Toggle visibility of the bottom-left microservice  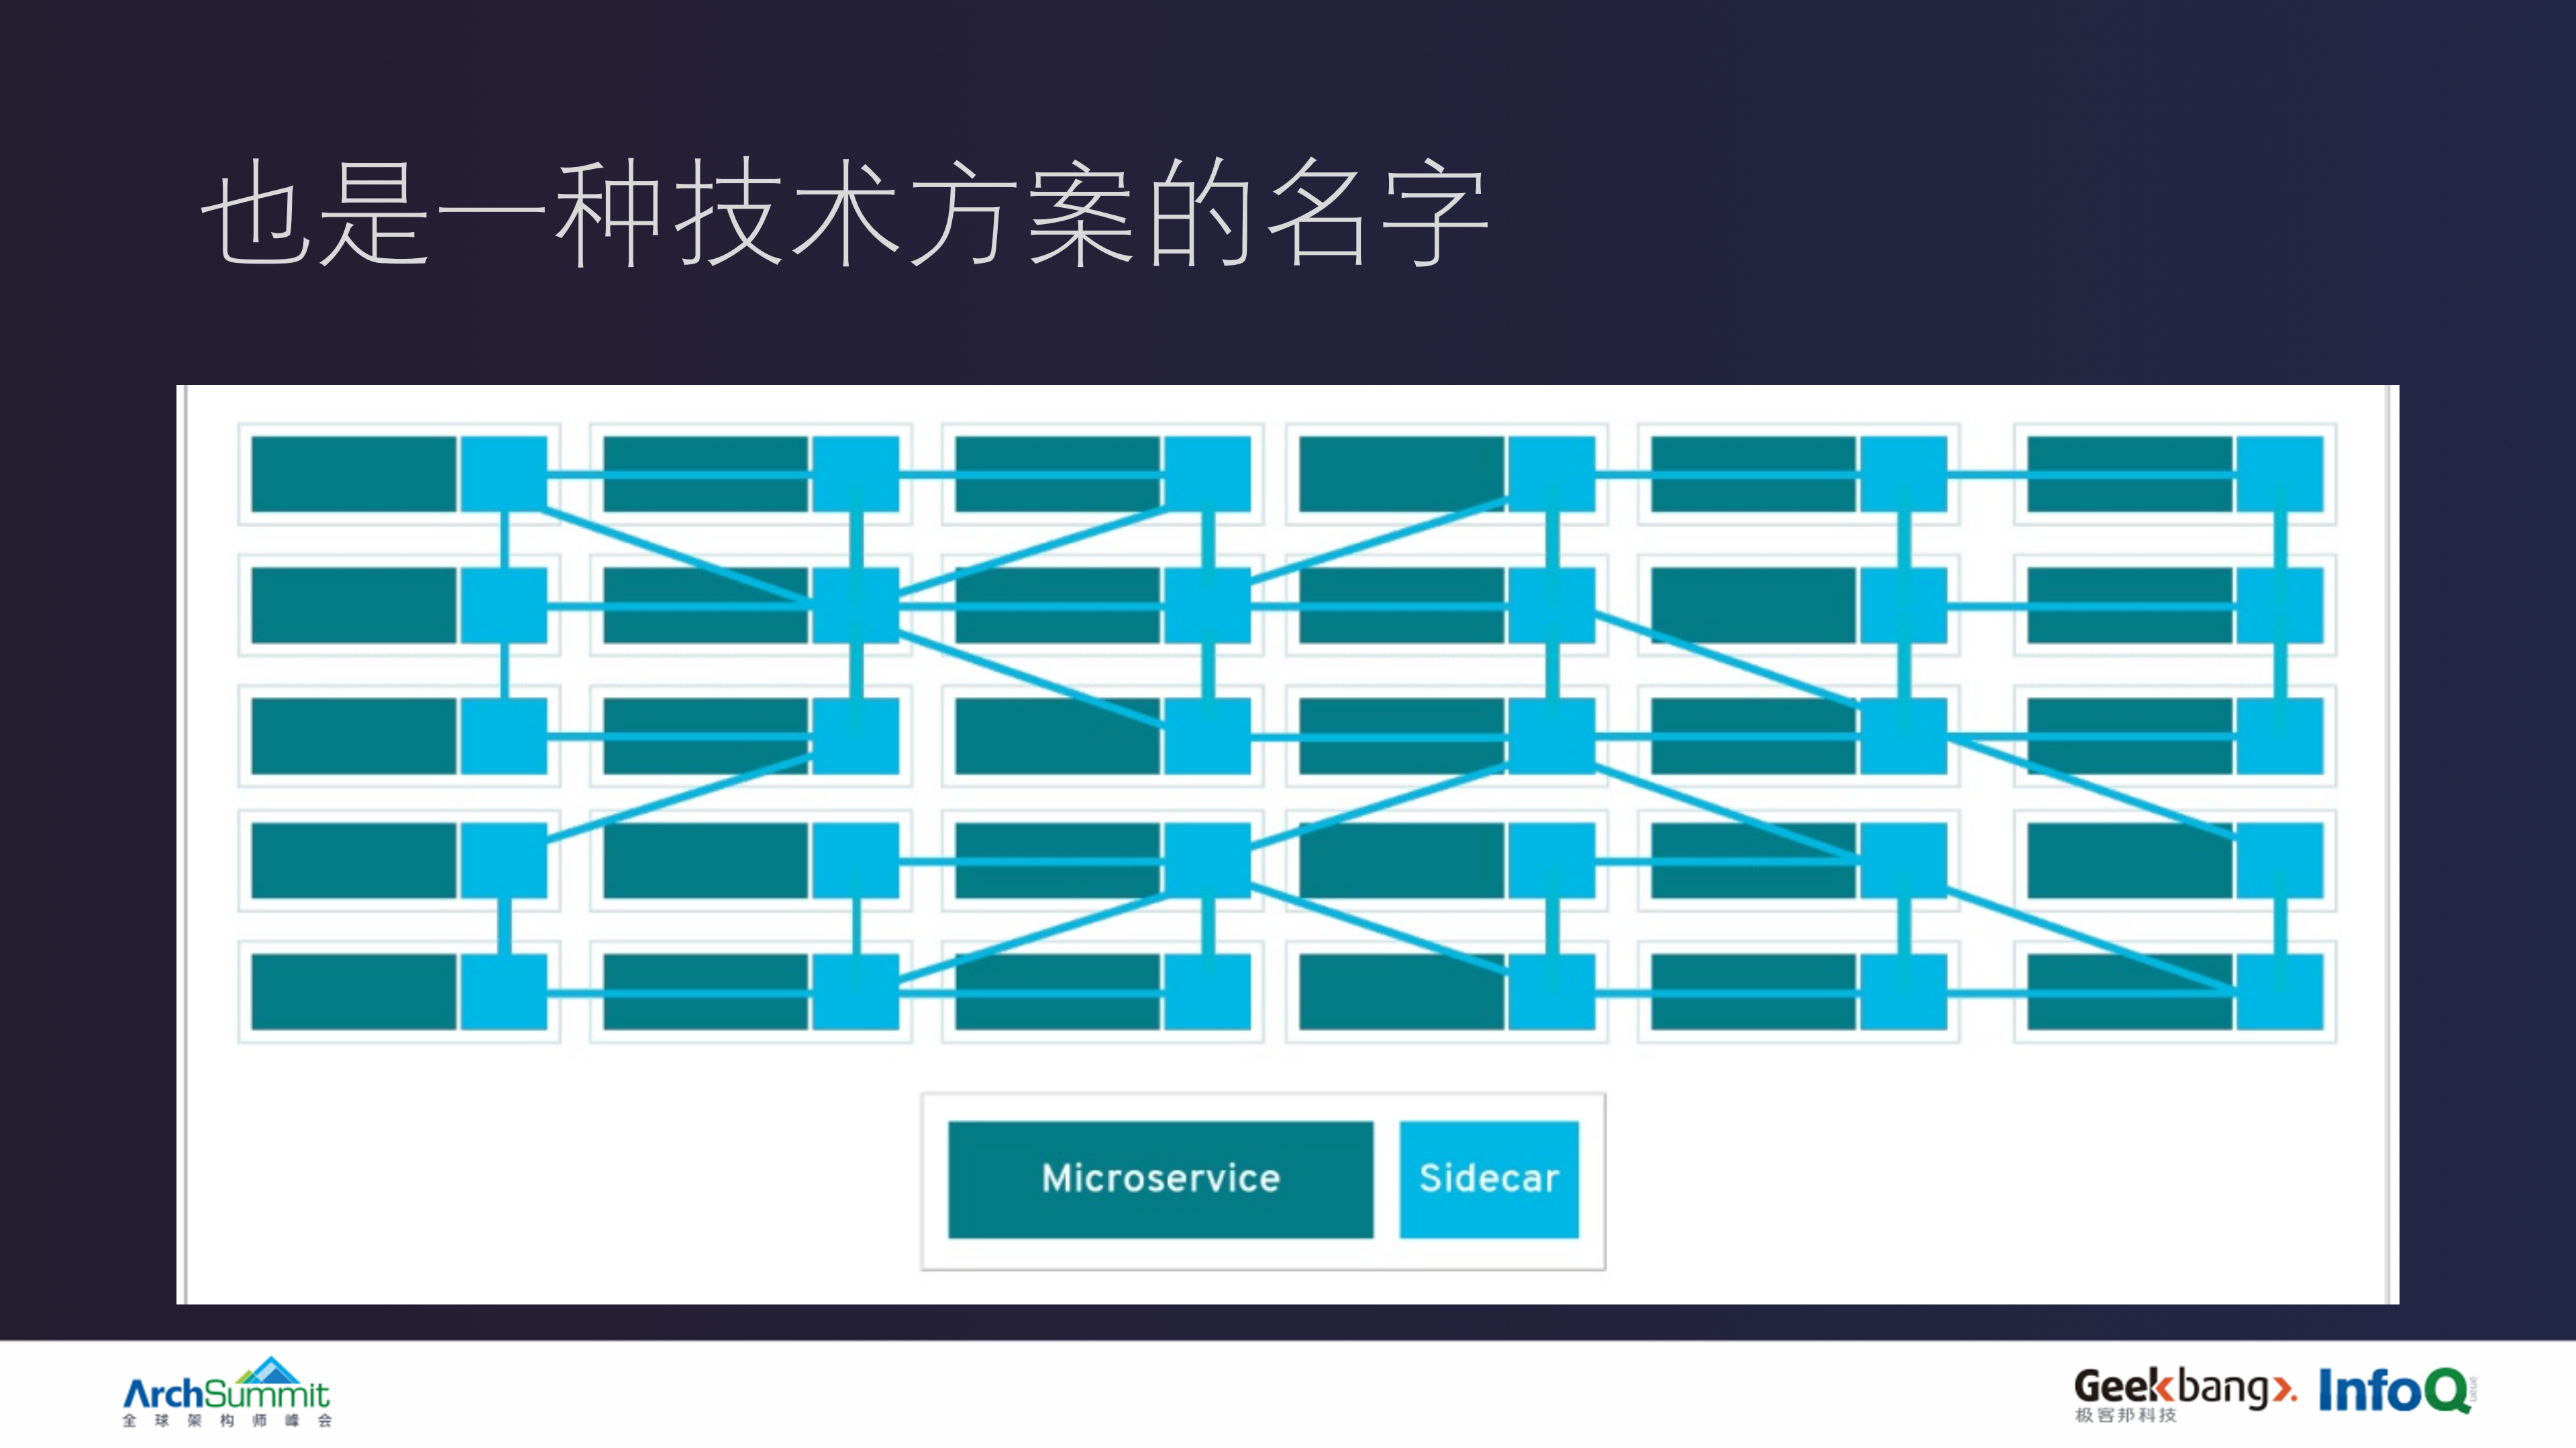(x=355, y=995)
